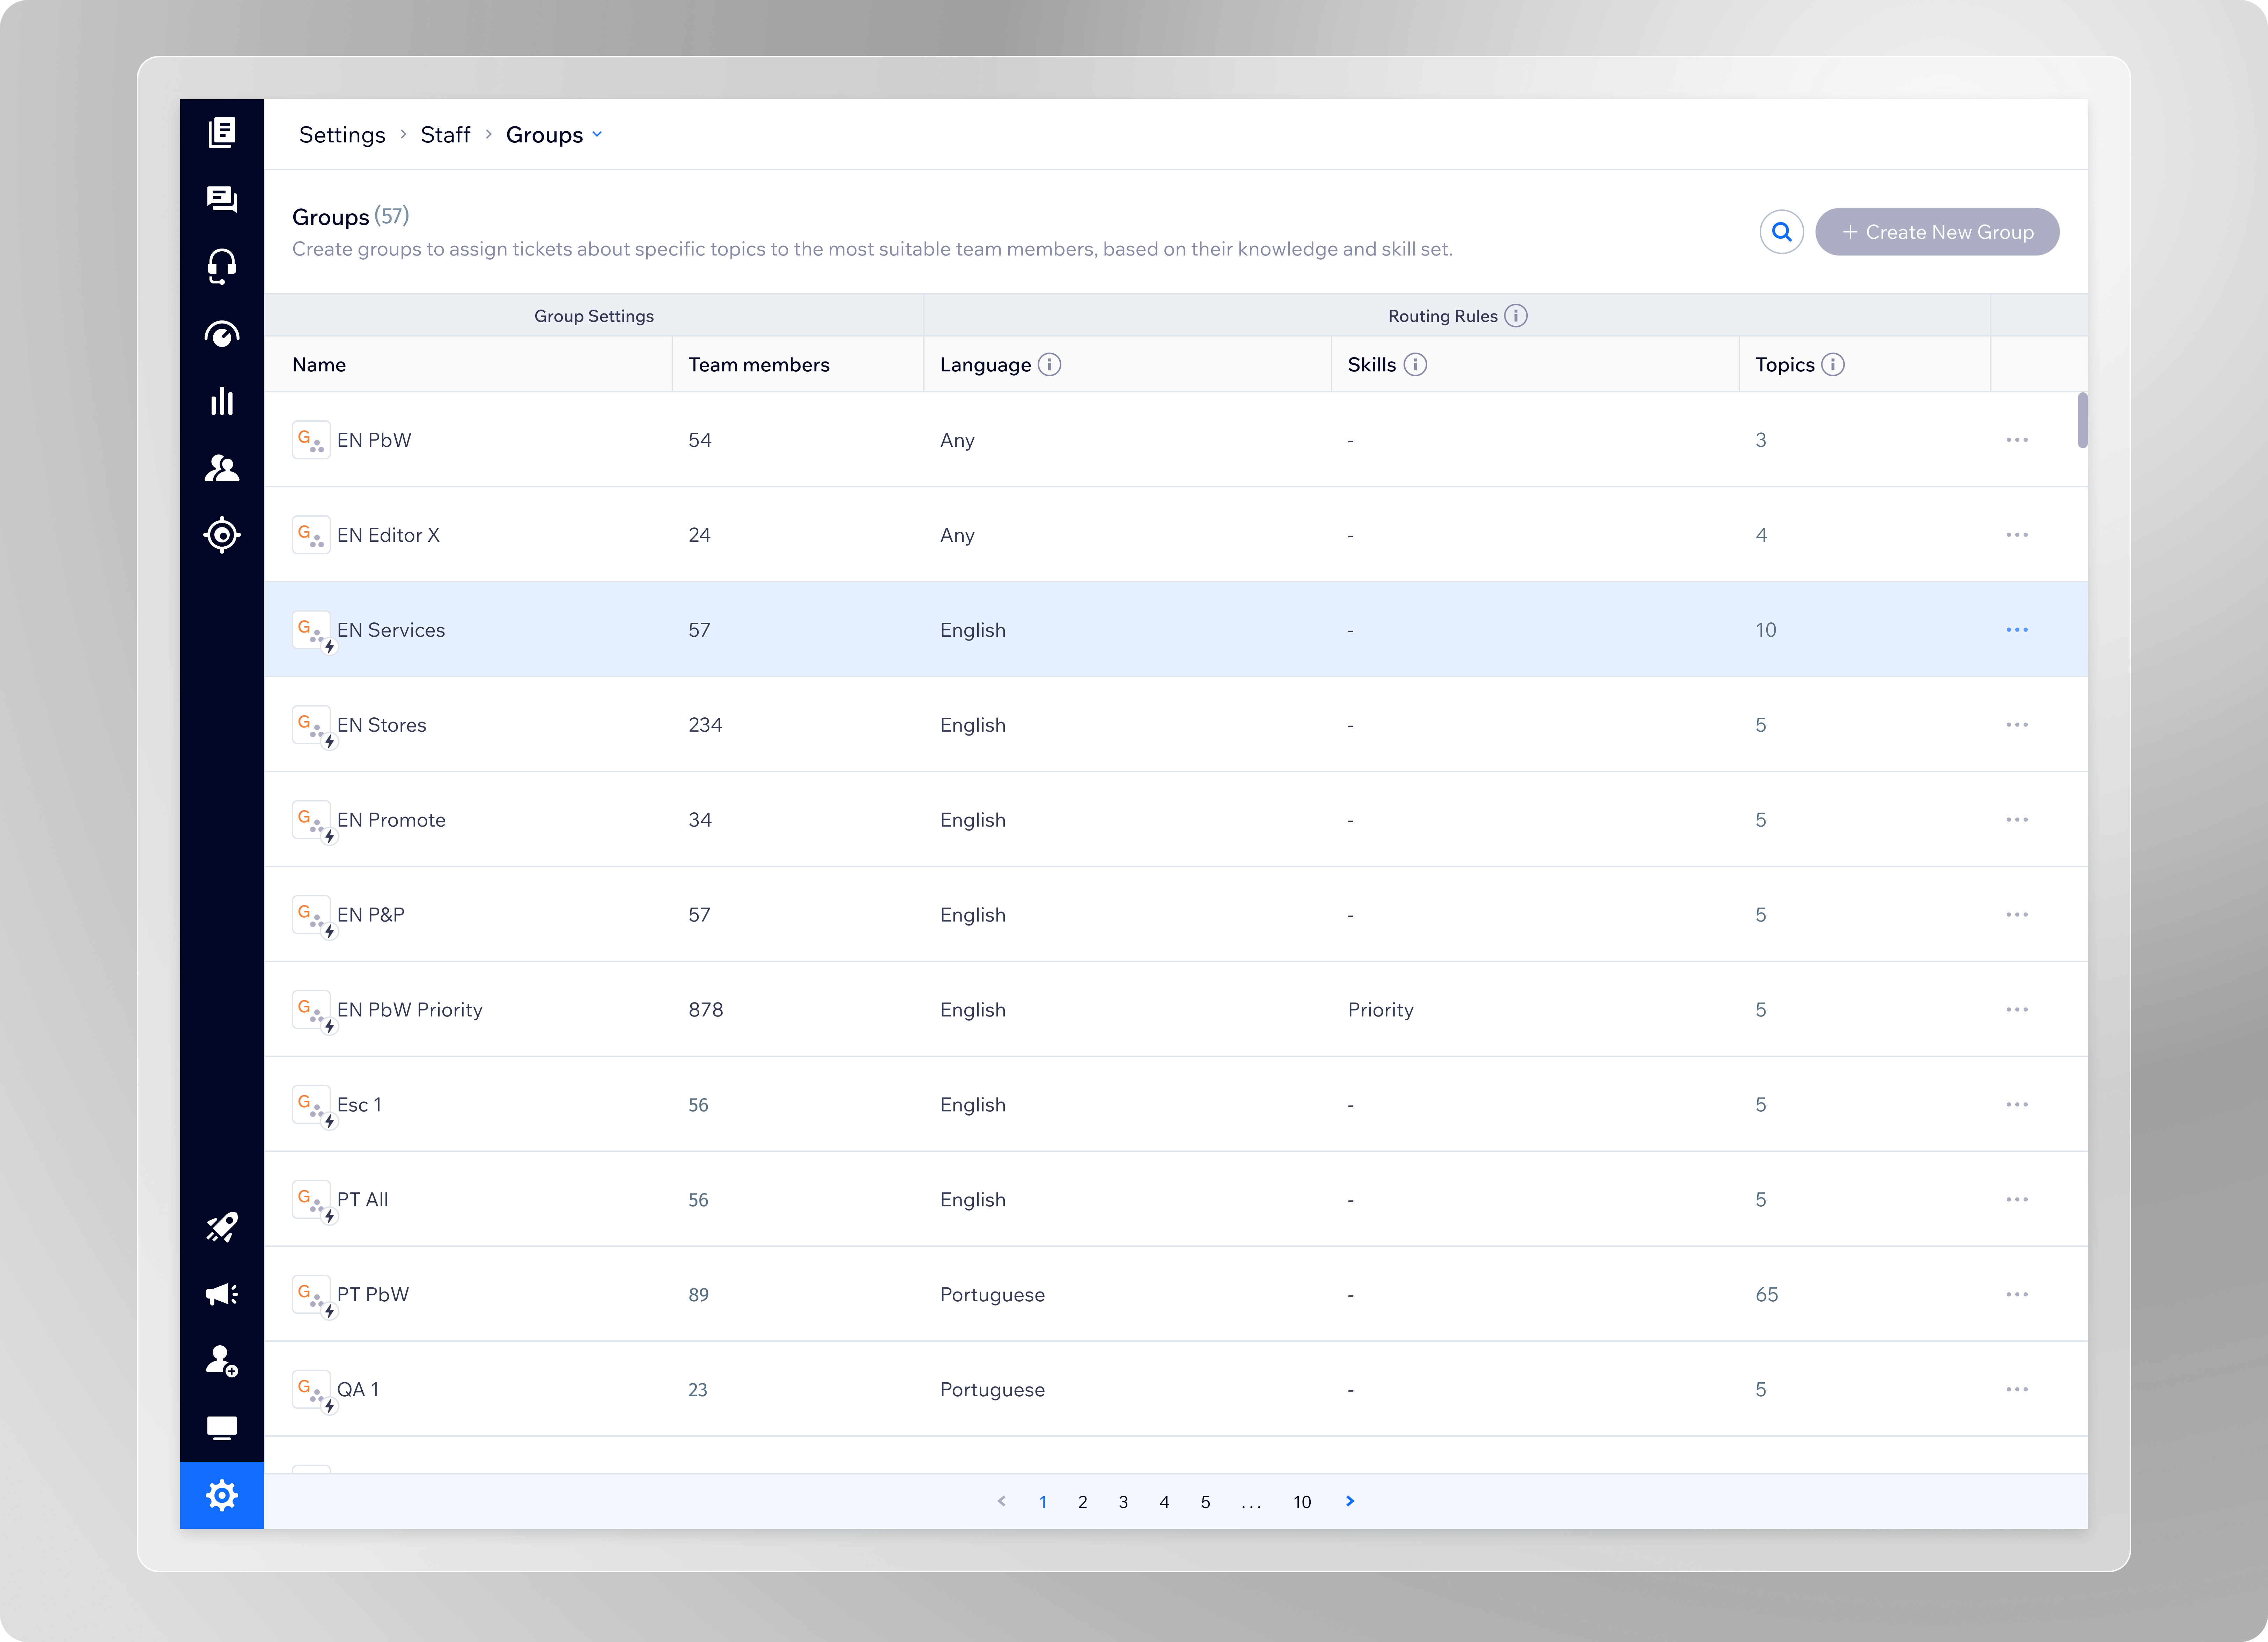Open more options for EN P&P row
Screen dimensions: 2268x1642
2017,915
